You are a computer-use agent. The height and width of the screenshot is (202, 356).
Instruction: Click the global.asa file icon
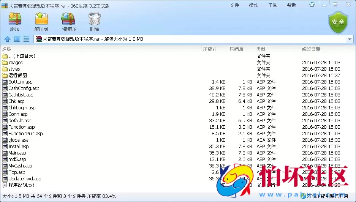[5, 140]
